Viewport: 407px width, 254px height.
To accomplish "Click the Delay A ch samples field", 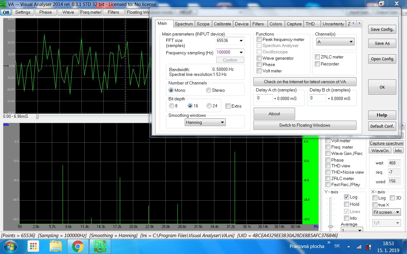I will pos(265,98).
